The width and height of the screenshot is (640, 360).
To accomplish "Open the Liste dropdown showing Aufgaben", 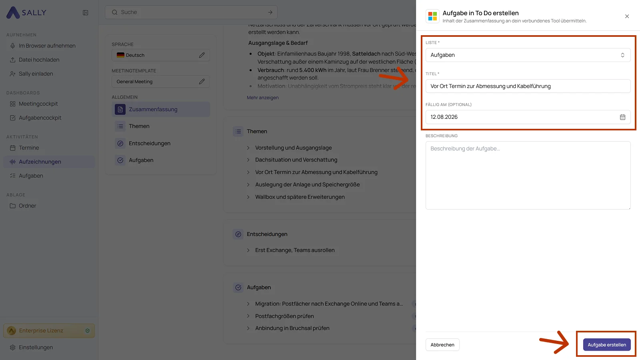I will tap(528, 55).
